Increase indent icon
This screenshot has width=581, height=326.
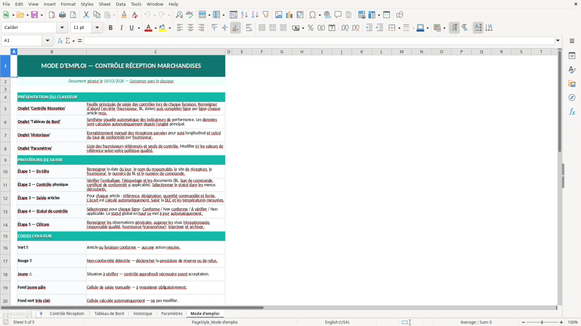[x=369, y=28]
